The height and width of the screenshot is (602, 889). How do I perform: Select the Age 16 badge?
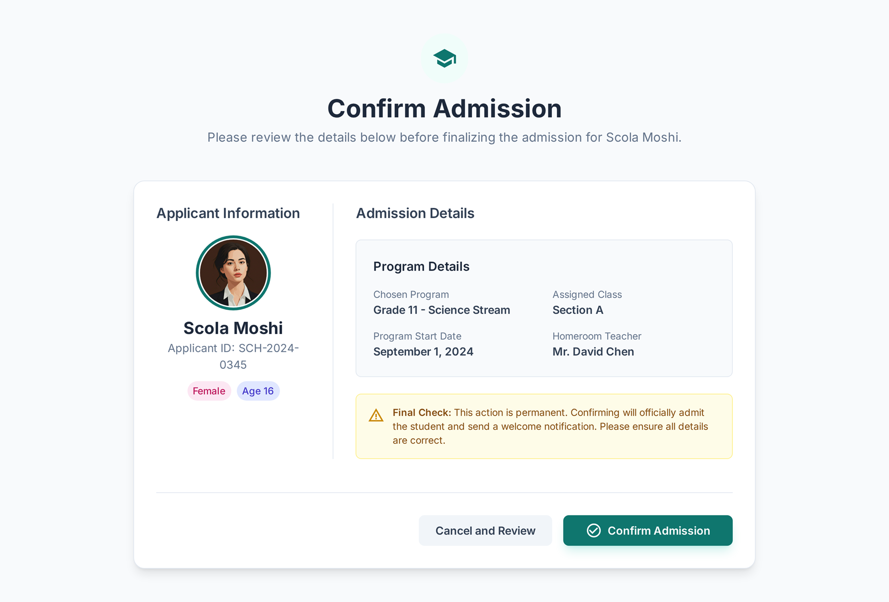pos(258,391)
